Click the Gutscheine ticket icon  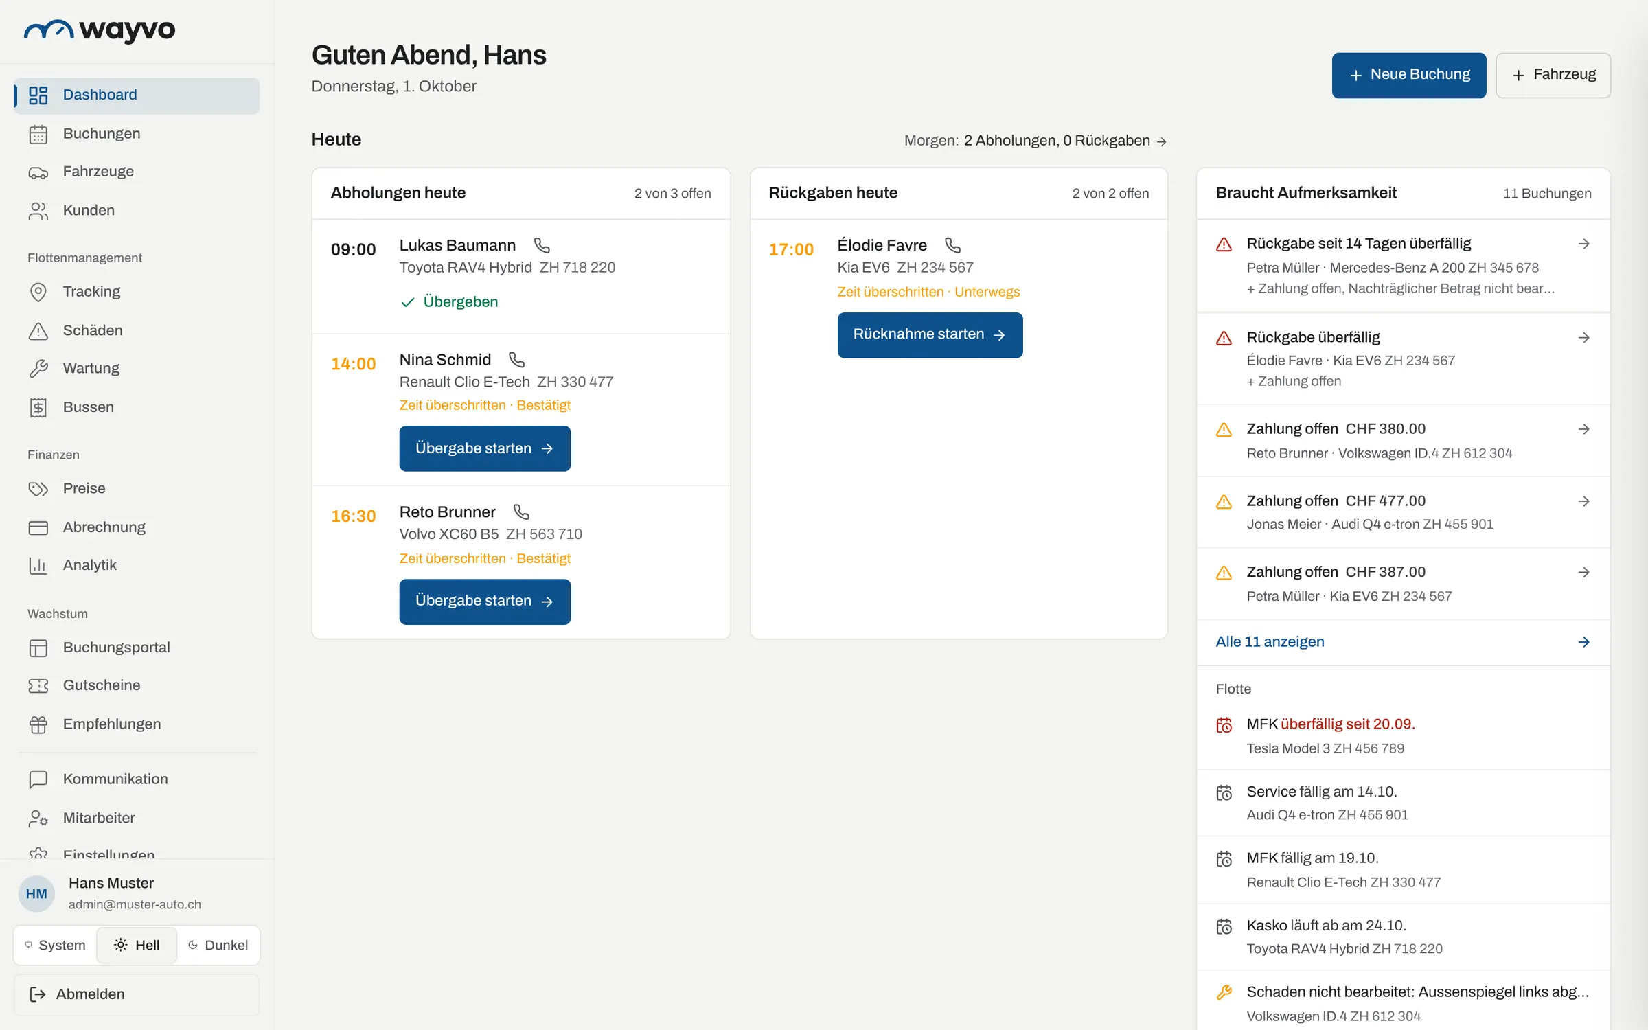(x=38, y=686)
